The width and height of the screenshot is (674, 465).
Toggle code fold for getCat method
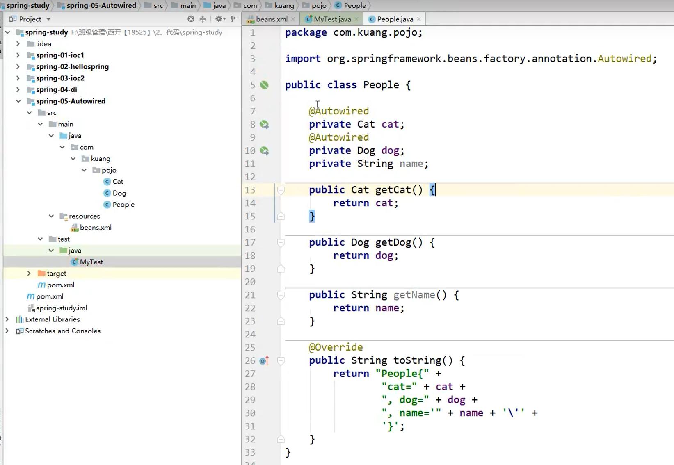click(x=281, y=190)
